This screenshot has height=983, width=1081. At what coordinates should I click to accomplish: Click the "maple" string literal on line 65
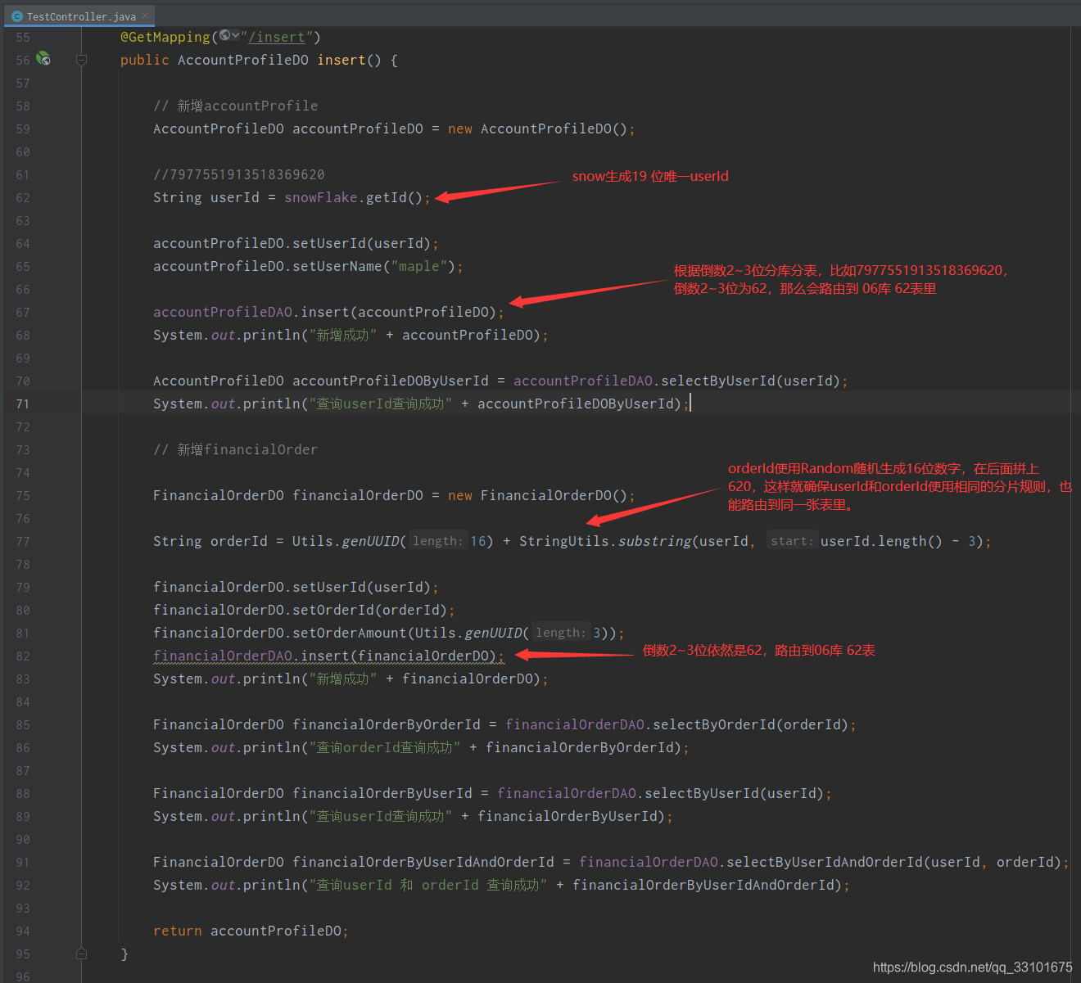click(x=419, y=266)
